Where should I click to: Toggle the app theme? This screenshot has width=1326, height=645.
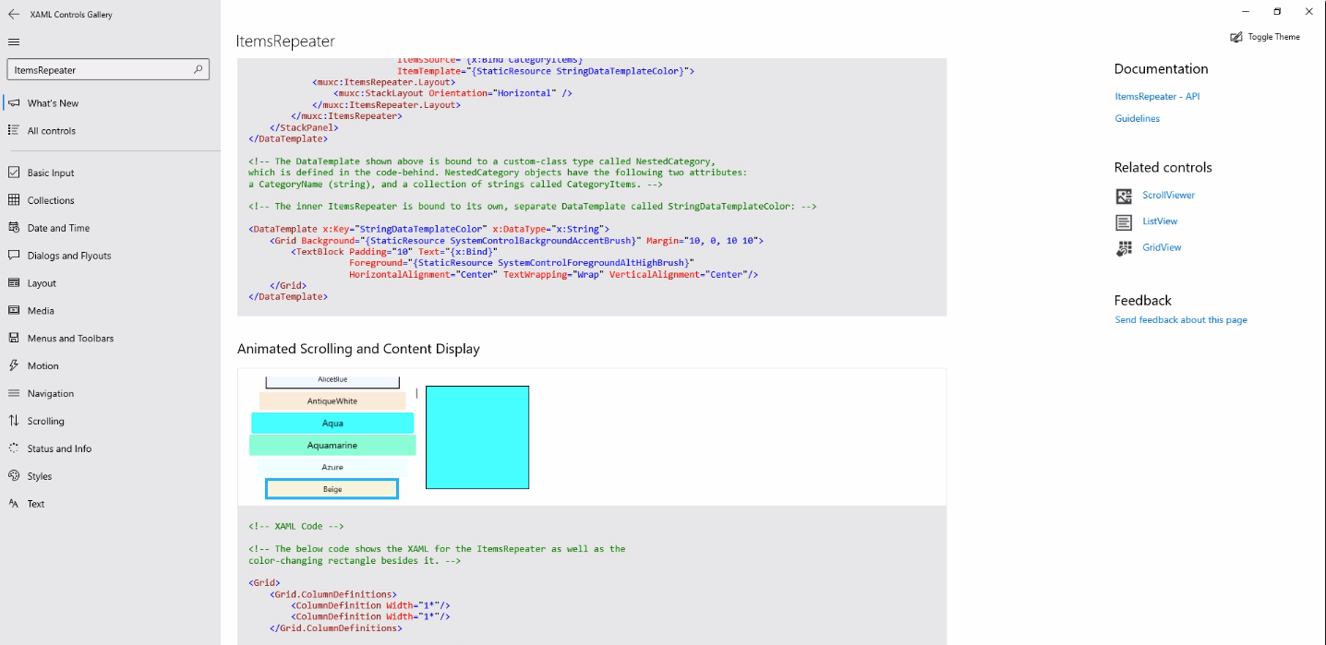[x=1264, y=36]
